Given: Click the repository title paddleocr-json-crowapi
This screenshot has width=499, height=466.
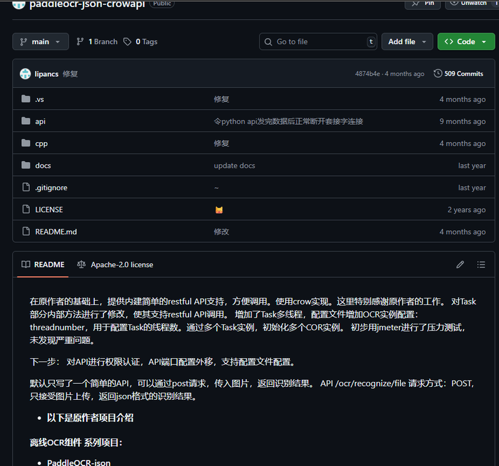Looking at the screenshot, I should (x=87, y=4).
